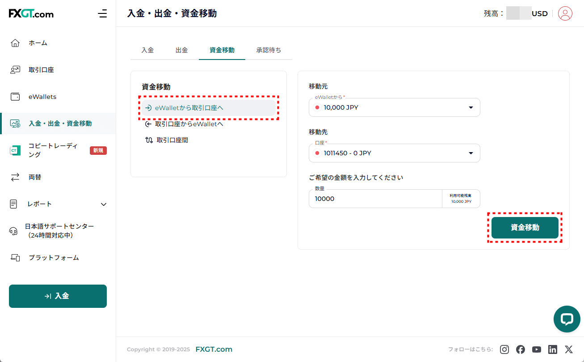Select 取引口座からeWalletへ transfer option
This screenshot has width=584, height=362.
[x=189, y=124]
